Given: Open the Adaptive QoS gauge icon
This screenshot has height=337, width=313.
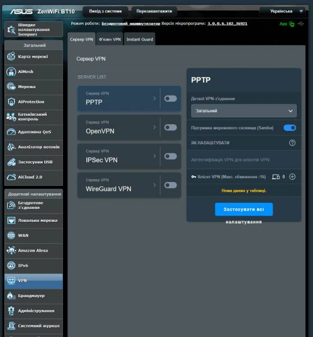Looking at the screenshot, I should (11, 132).
